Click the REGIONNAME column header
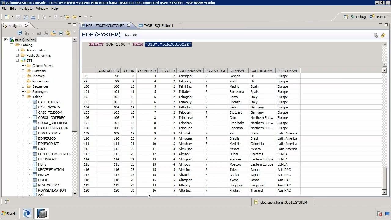 [288, 71]
